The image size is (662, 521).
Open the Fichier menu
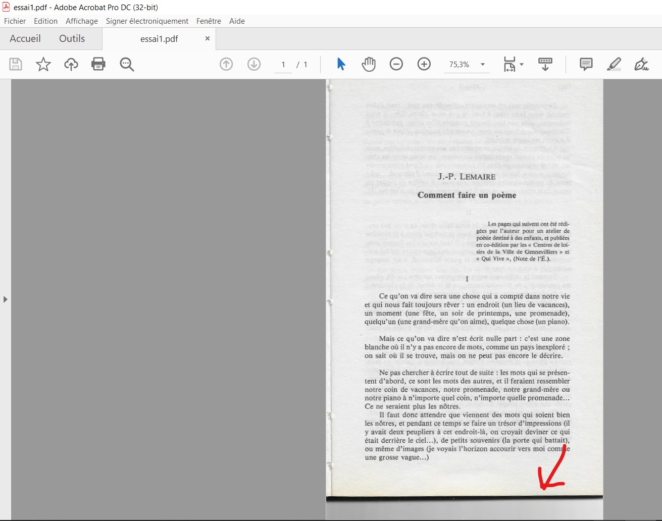point(15,21)
